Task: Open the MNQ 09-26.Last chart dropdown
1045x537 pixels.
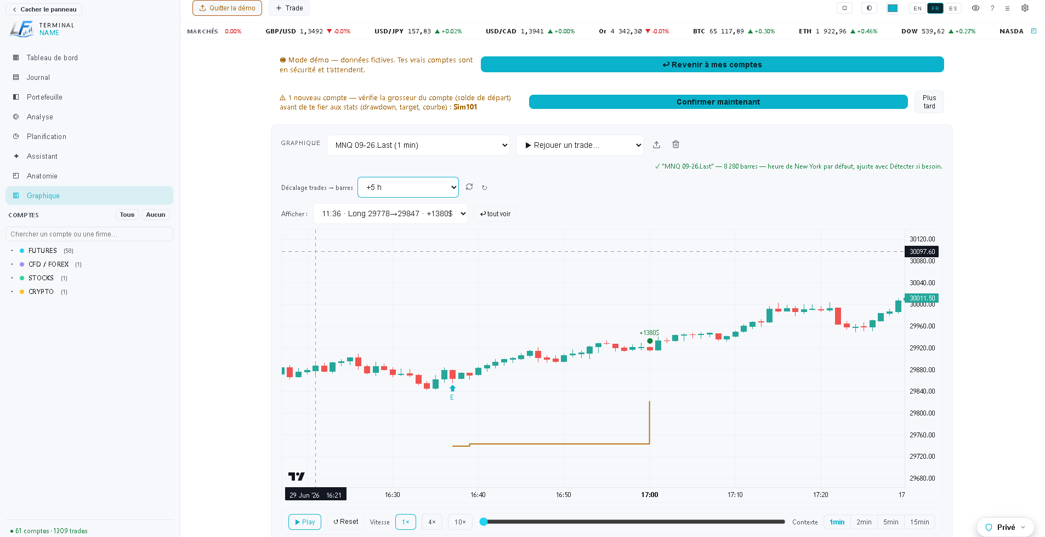Action: [418, 145]
